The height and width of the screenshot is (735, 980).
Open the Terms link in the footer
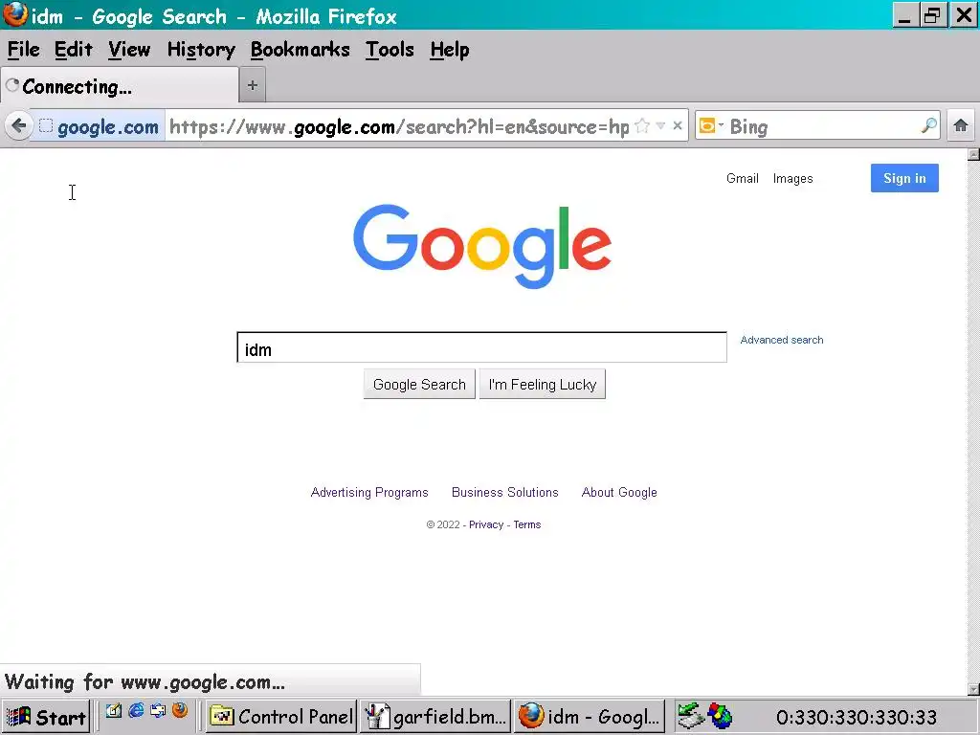[x=527, y=525]
